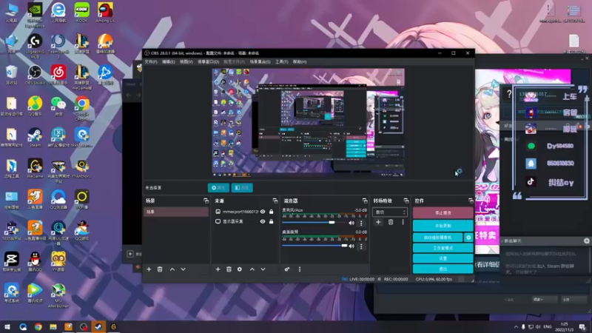Click the source Filters button above docks
The height and width of the screenshot is (333, 592).
coord(242,188)
